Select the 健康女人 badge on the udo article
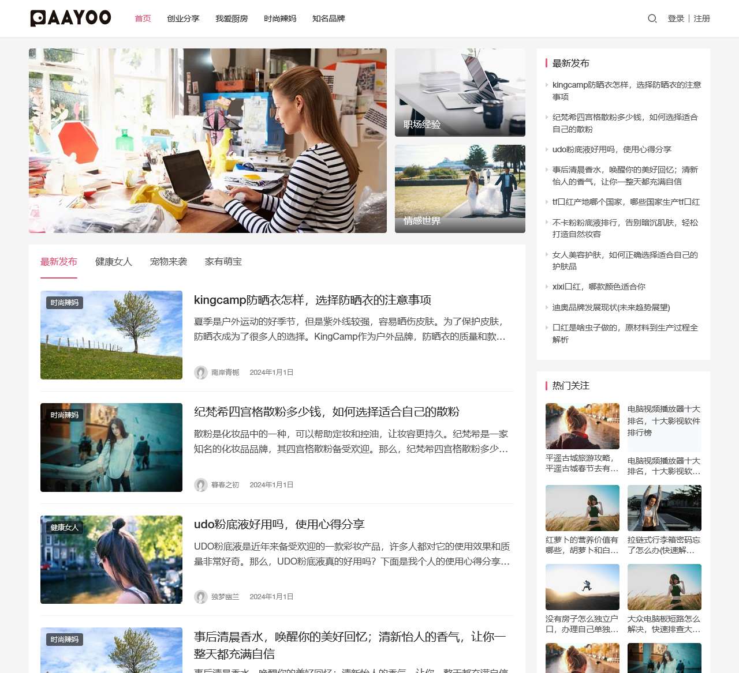The image size is (739, 673). coord(64,527)
